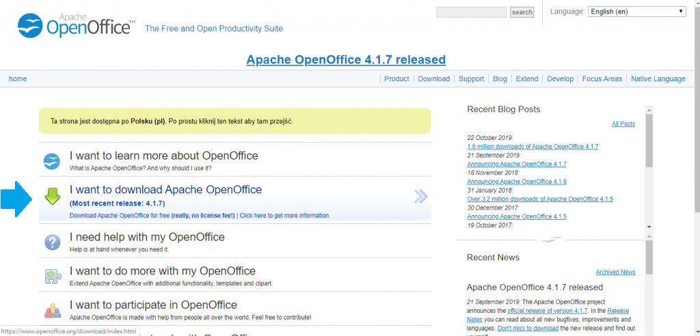This screenshot has width=700, height=336.
Task: Click blog posts scrollbar up arrow
Action: click(x=649, y=110)
